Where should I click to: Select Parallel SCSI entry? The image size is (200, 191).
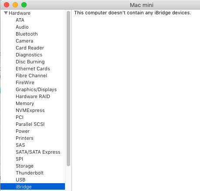[30, 124]
